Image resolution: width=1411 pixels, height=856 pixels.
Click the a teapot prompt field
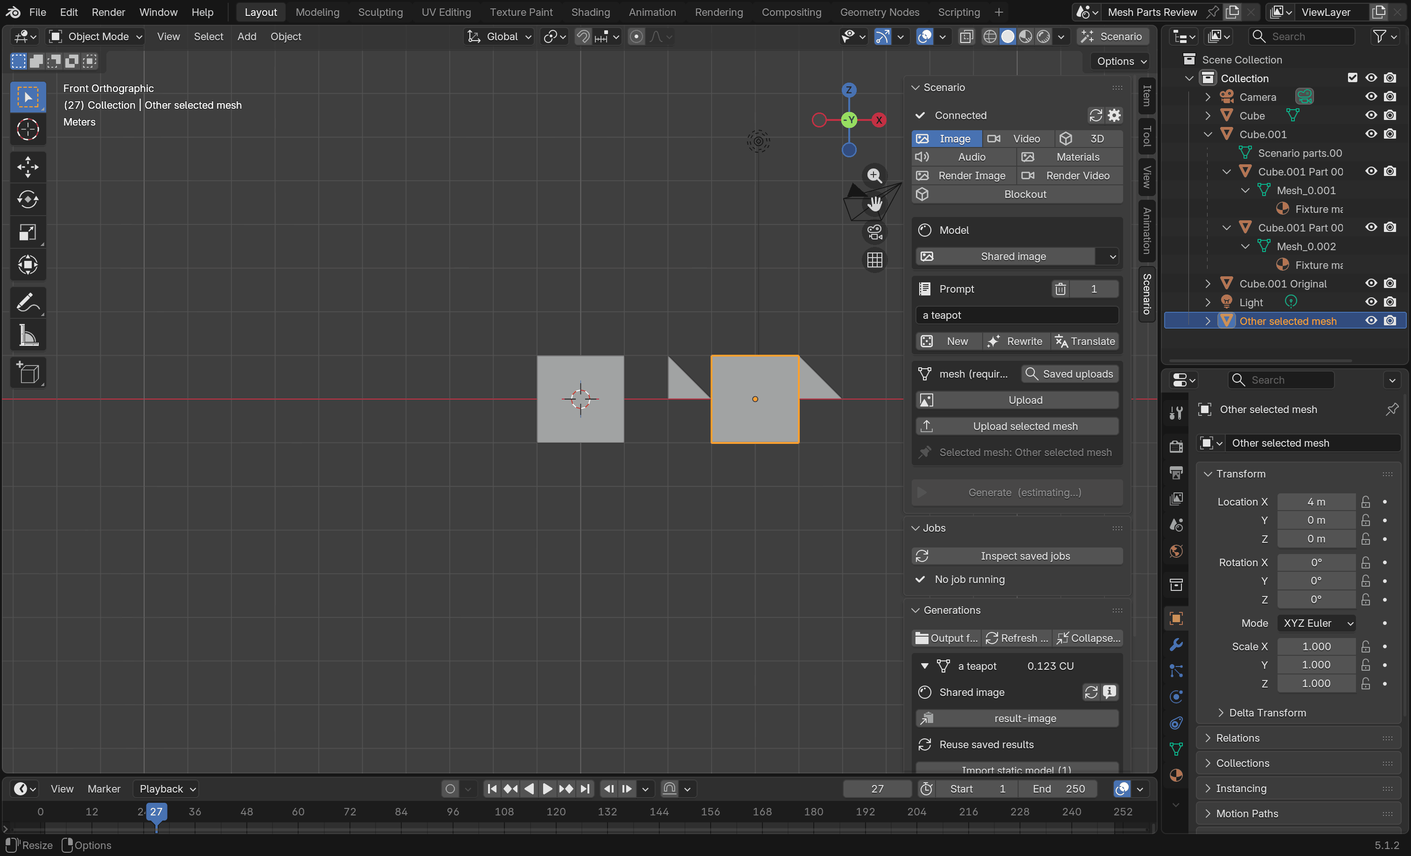click(x=1017, y=315)
